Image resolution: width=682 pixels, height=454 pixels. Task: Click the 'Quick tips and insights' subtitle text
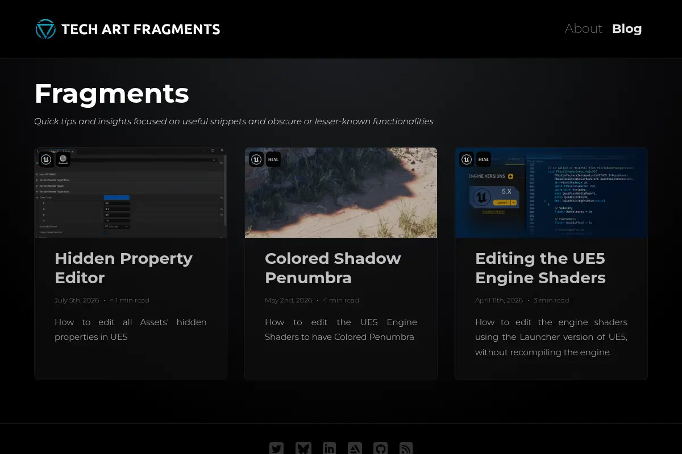[234, 121]
